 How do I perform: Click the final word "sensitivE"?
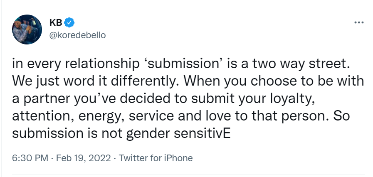[x=202, y=133]
